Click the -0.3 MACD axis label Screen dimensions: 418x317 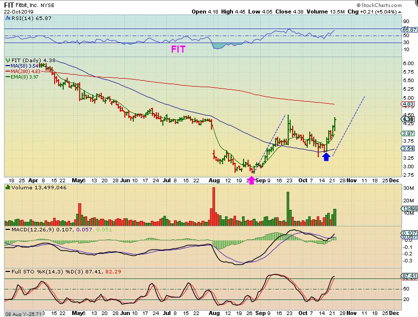click(x=408, y=261)
